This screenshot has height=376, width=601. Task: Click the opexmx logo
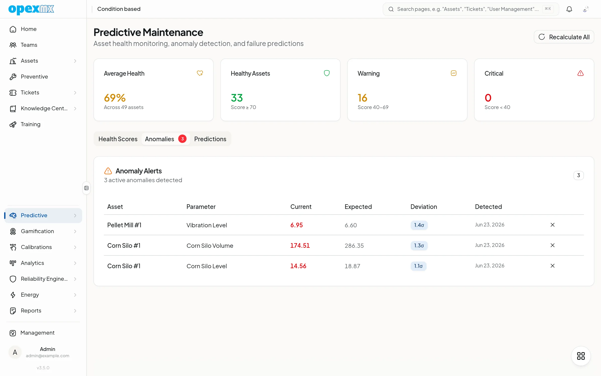tap(31, 9)
